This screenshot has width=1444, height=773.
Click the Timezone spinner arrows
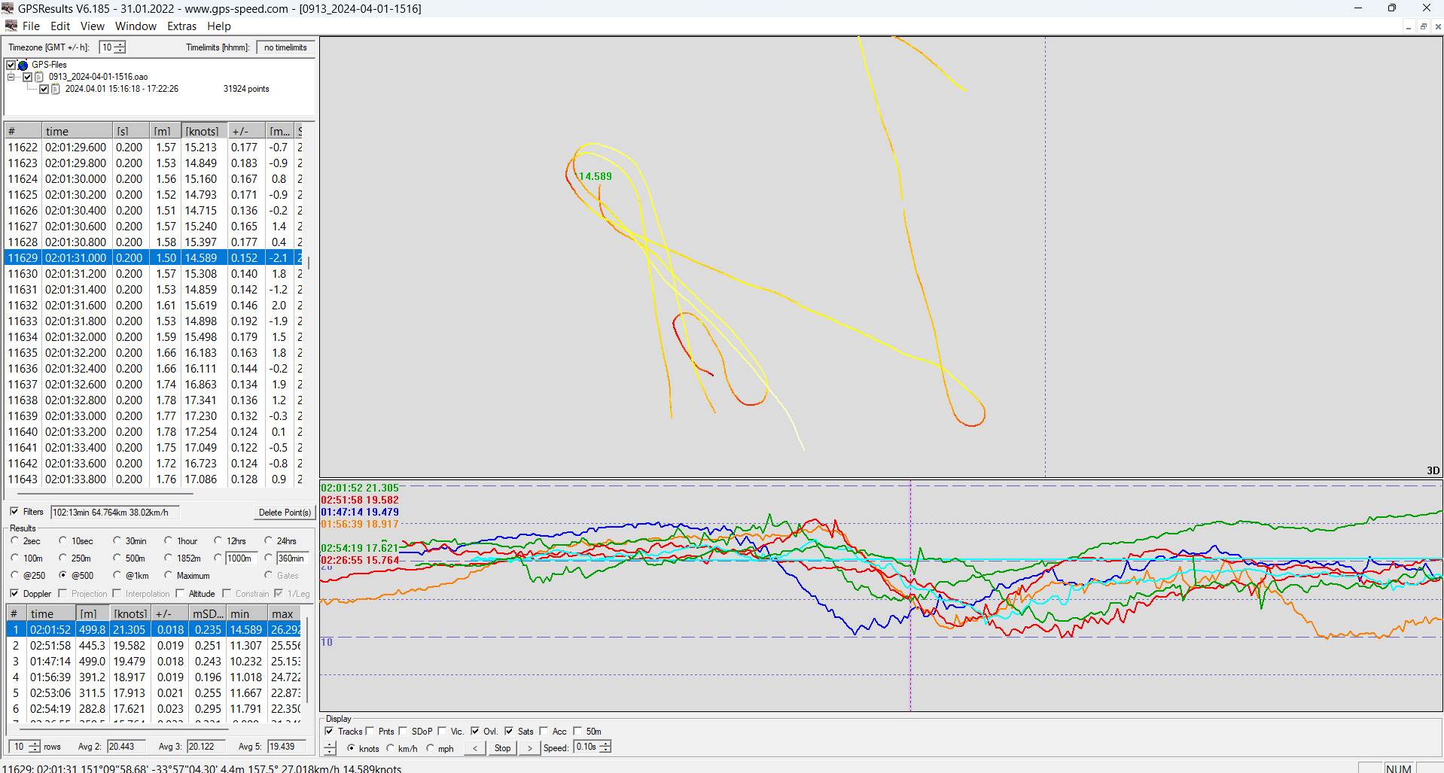click(120, 47)
